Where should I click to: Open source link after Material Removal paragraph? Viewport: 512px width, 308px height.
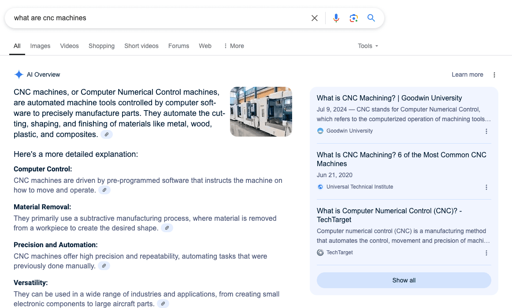167,228
